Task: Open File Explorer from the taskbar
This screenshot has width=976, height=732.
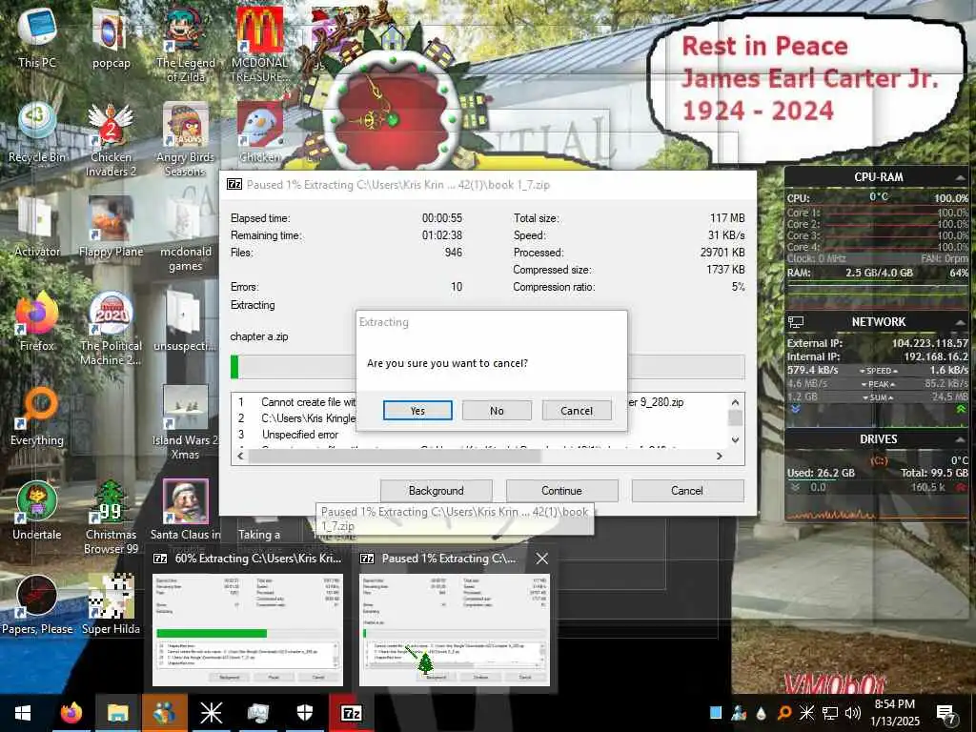Action: point(117,713)
